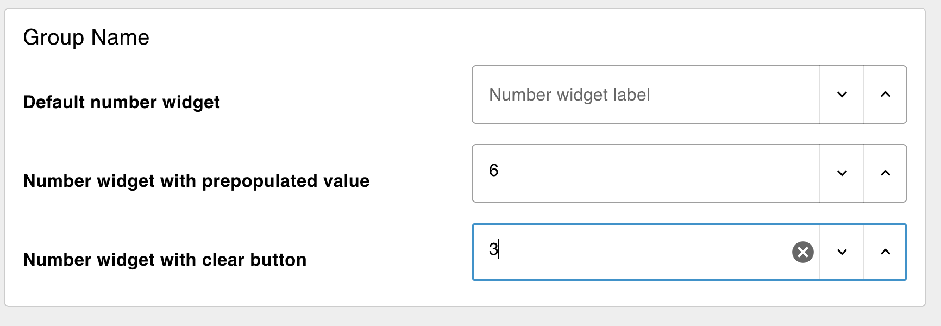Image resolution: width=941 pixels, height=326 pixels.
Task: Click the Number widget with clear button label
Action: pyautogui.click(x=164, y=260)
